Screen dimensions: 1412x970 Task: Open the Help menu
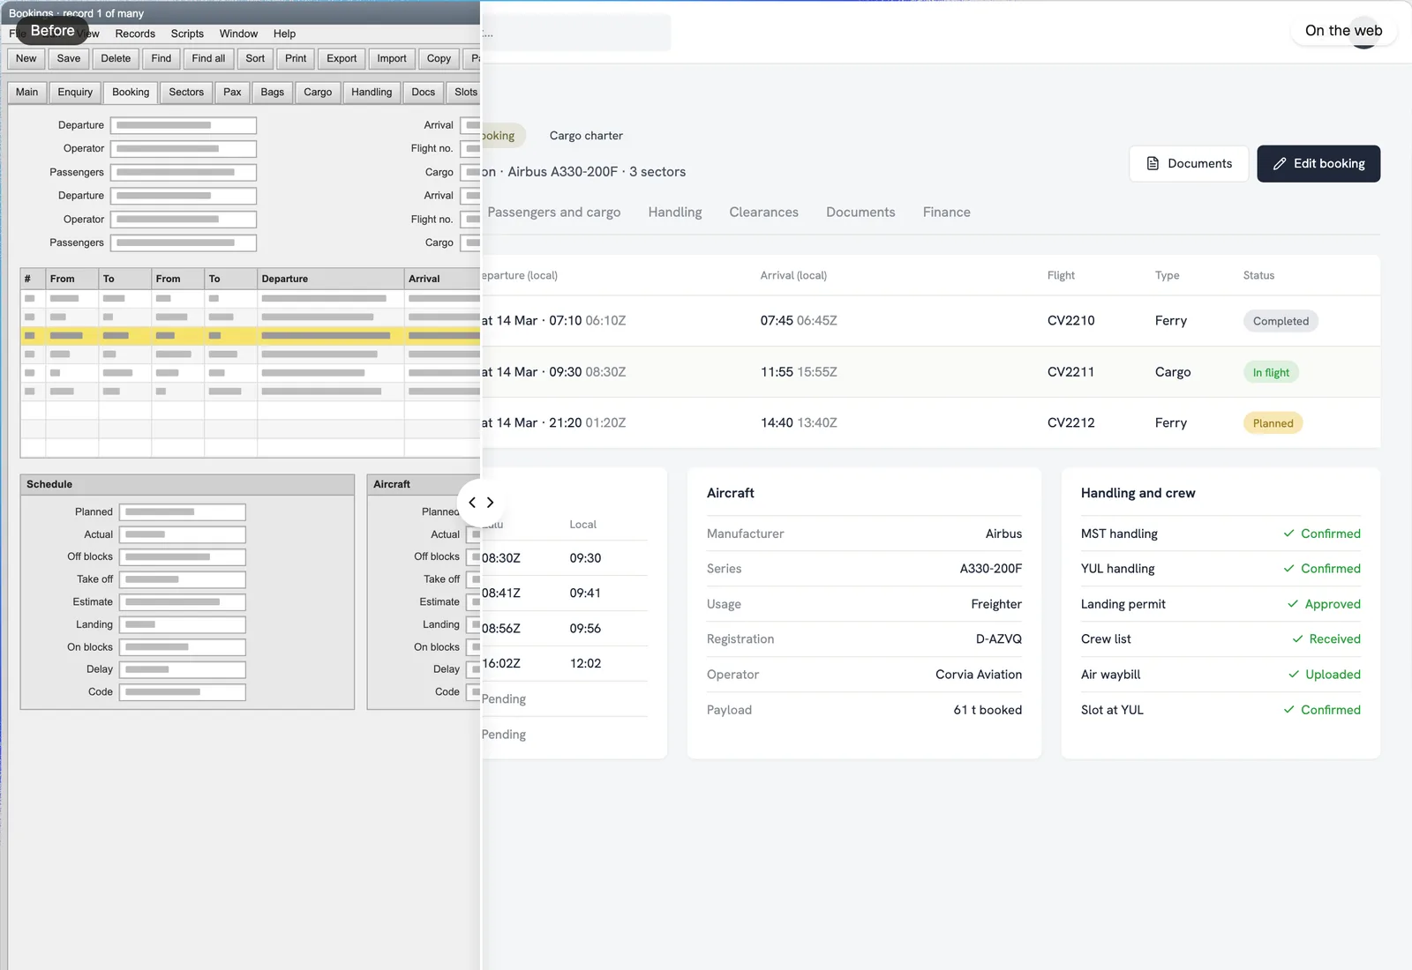pyautogui.click(x=284, y=34)
